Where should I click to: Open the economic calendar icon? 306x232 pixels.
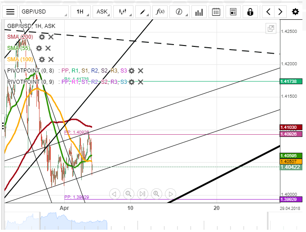point(216,12)
